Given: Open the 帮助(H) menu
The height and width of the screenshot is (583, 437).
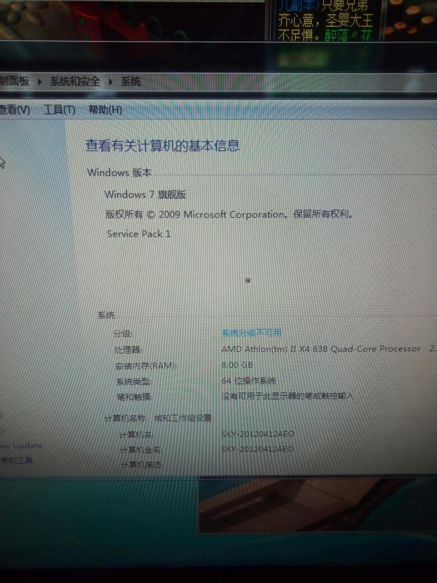Looking at the screenshot, I should [x=105, y=110].
